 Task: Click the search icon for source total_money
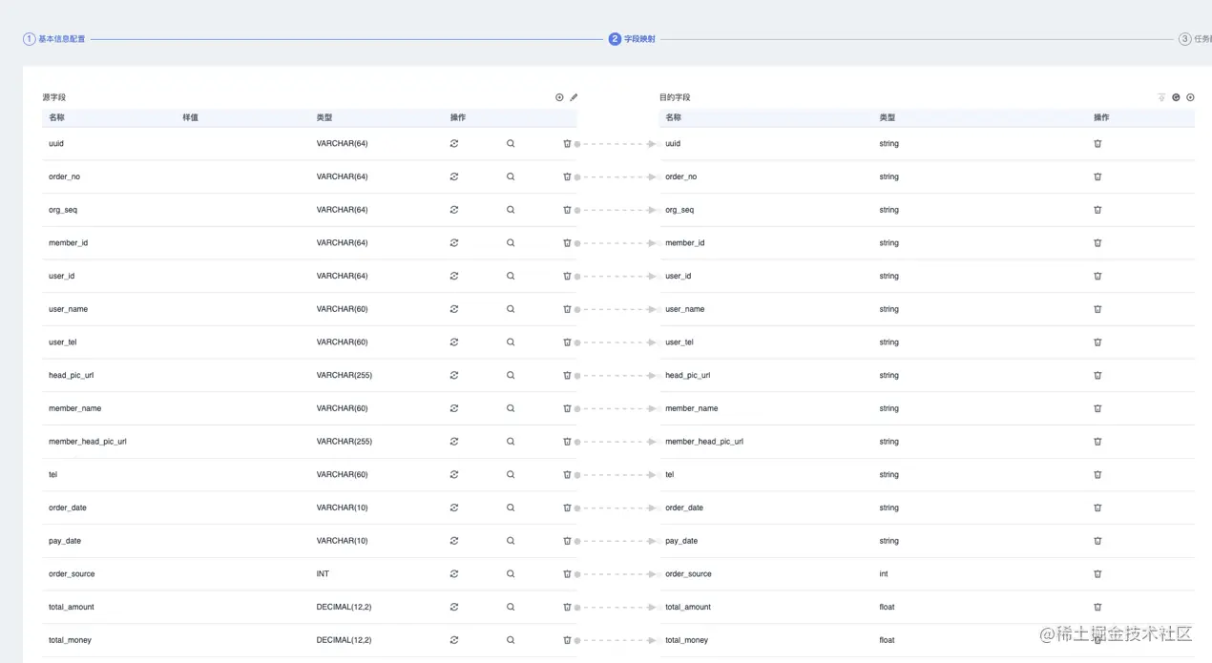tap(511, 640)
